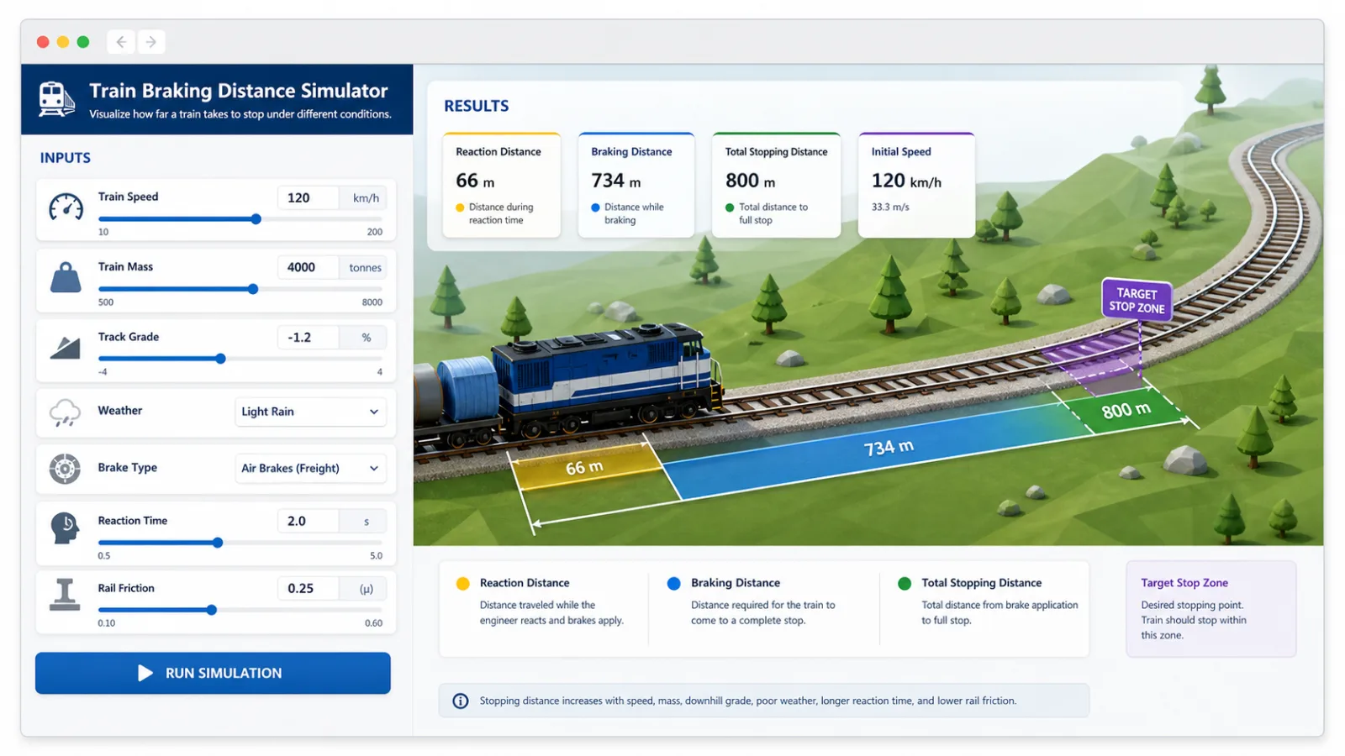Viewport: 1345px width, 756px height.
Task: Click the brake disc icon beside Brake Type
Action: pos(65,468)
